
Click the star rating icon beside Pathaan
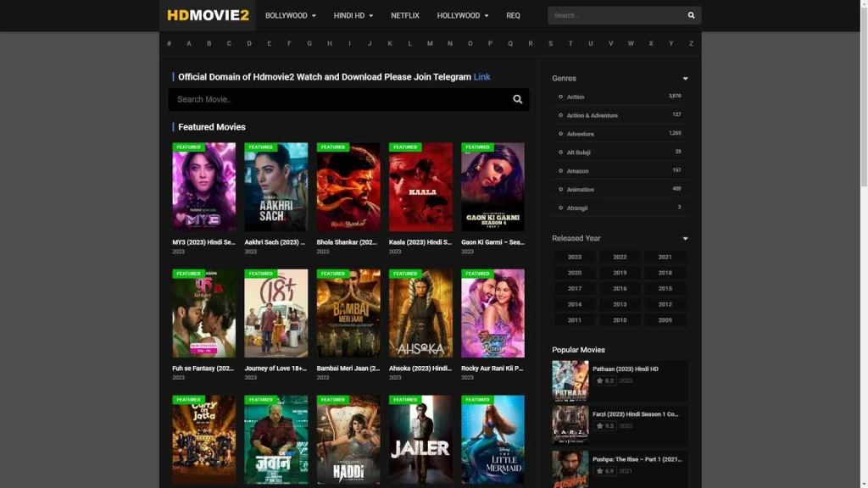[x=599, y=380]
